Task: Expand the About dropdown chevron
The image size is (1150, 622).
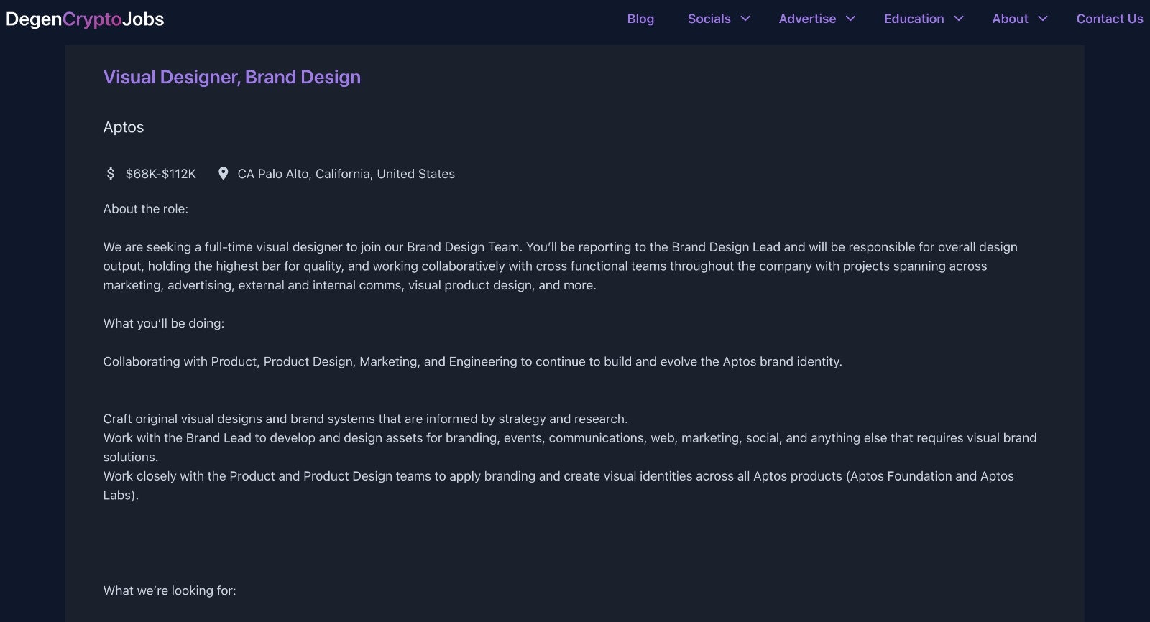Action: pos(1043,19)
